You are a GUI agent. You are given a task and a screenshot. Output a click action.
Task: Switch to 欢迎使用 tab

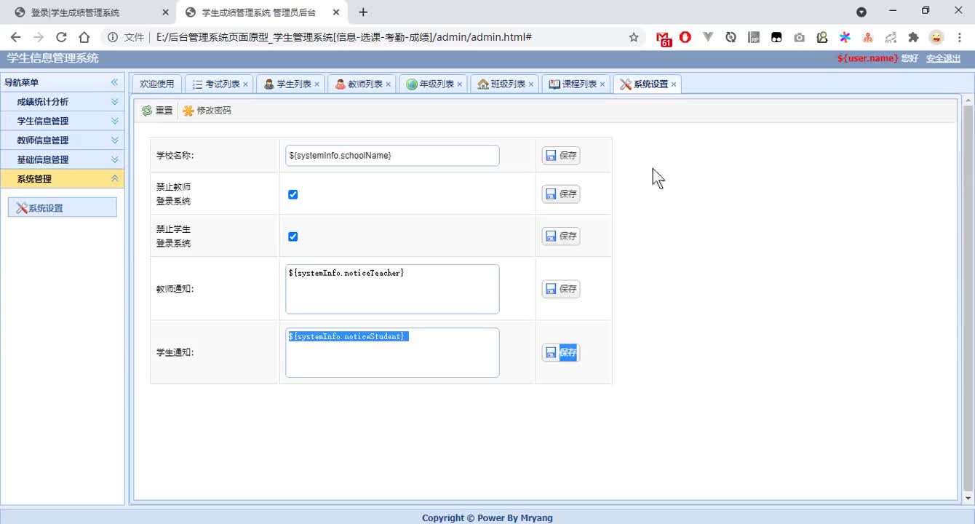(x=156, y=84)
